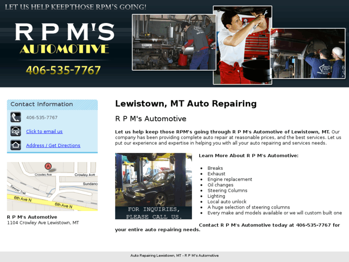Click the sidebar phone number 406-535-7767
349x262 pixels.
pyautogui.click(x=42, y=117)
